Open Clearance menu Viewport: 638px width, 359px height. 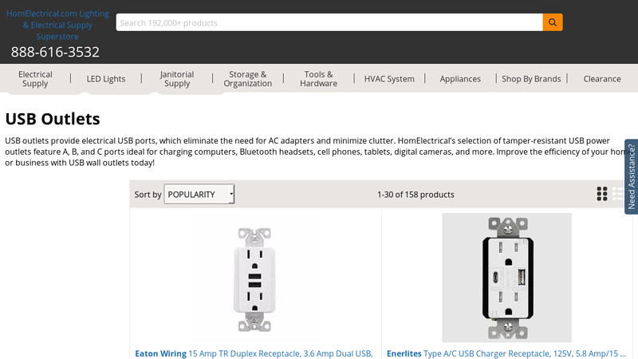(602, 79)
